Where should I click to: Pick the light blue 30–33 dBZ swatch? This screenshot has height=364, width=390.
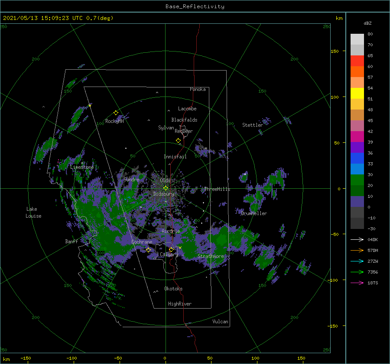(357, 169)
